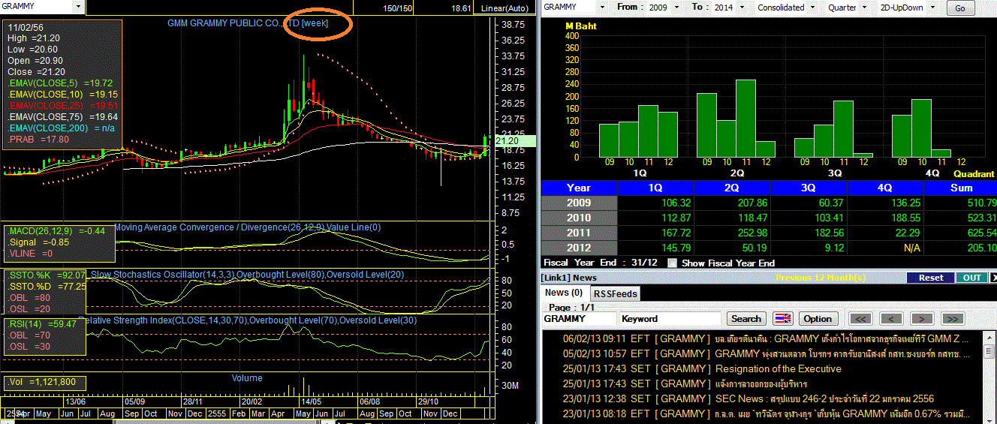
Task: Expand the To year 2014 dropdown
Action: point(742,7)
